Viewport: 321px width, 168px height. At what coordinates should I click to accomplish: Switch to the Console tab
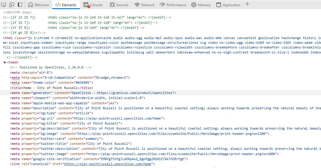(x=93, y=5)
